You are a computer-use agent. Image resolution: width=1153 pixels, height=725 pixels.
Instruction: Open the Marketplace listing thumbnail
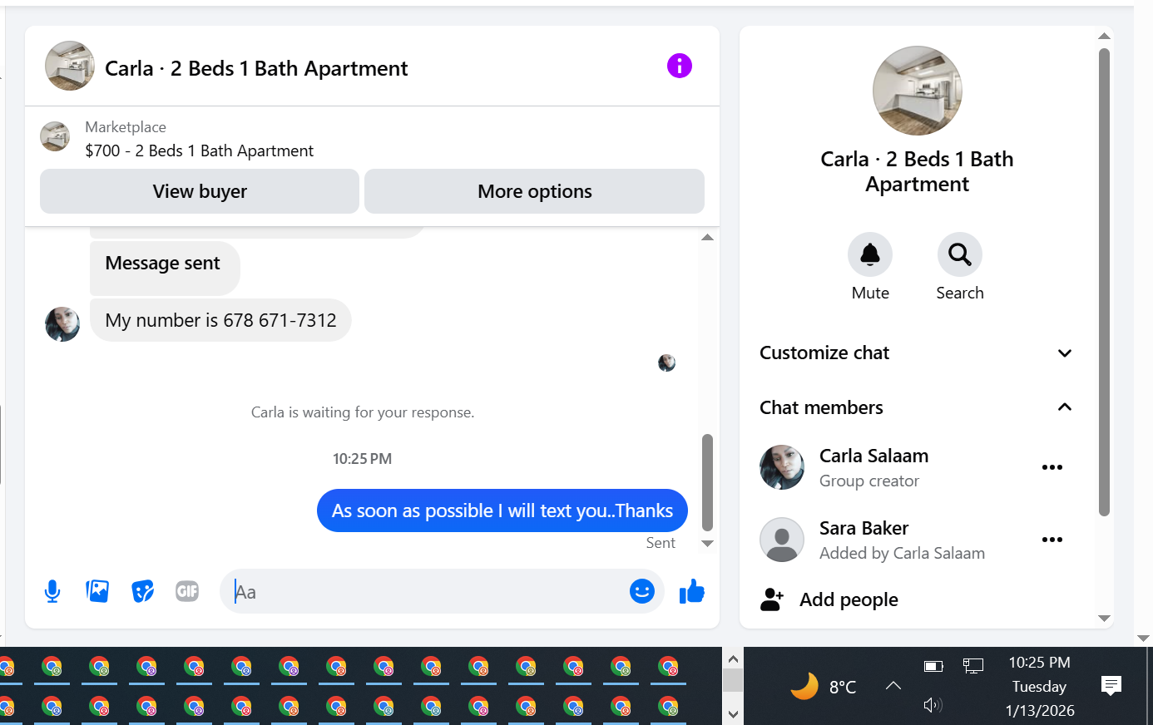[x=55, y=136]
